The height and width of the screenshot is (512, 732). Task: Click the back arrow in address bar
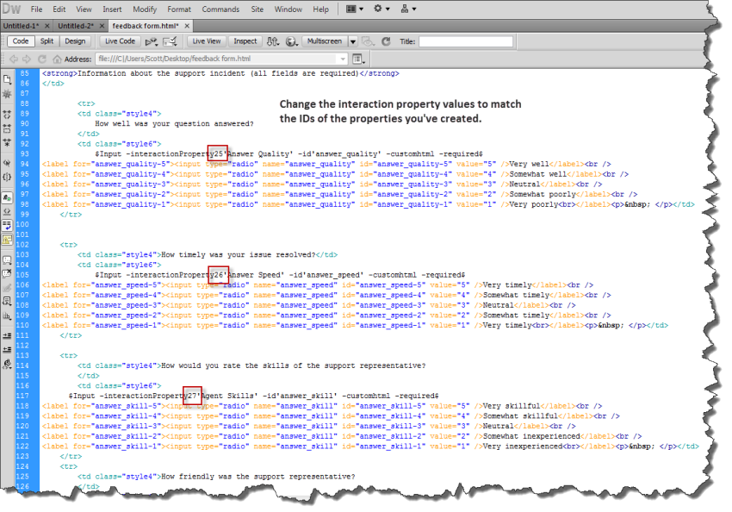click(14, 59)
